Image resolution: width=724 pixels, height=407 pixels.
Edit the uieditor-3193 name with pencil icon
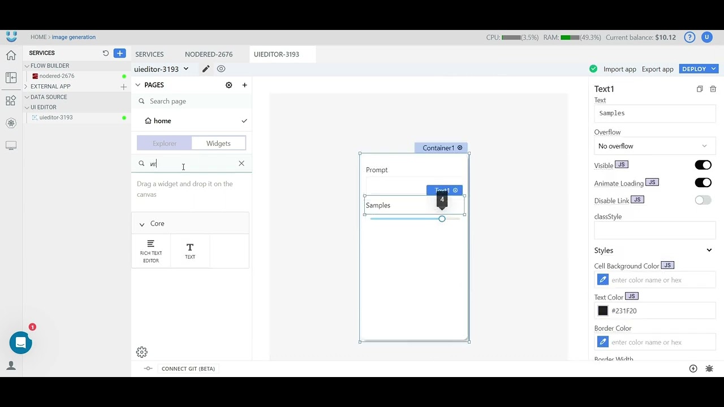[x=206, y=69]
